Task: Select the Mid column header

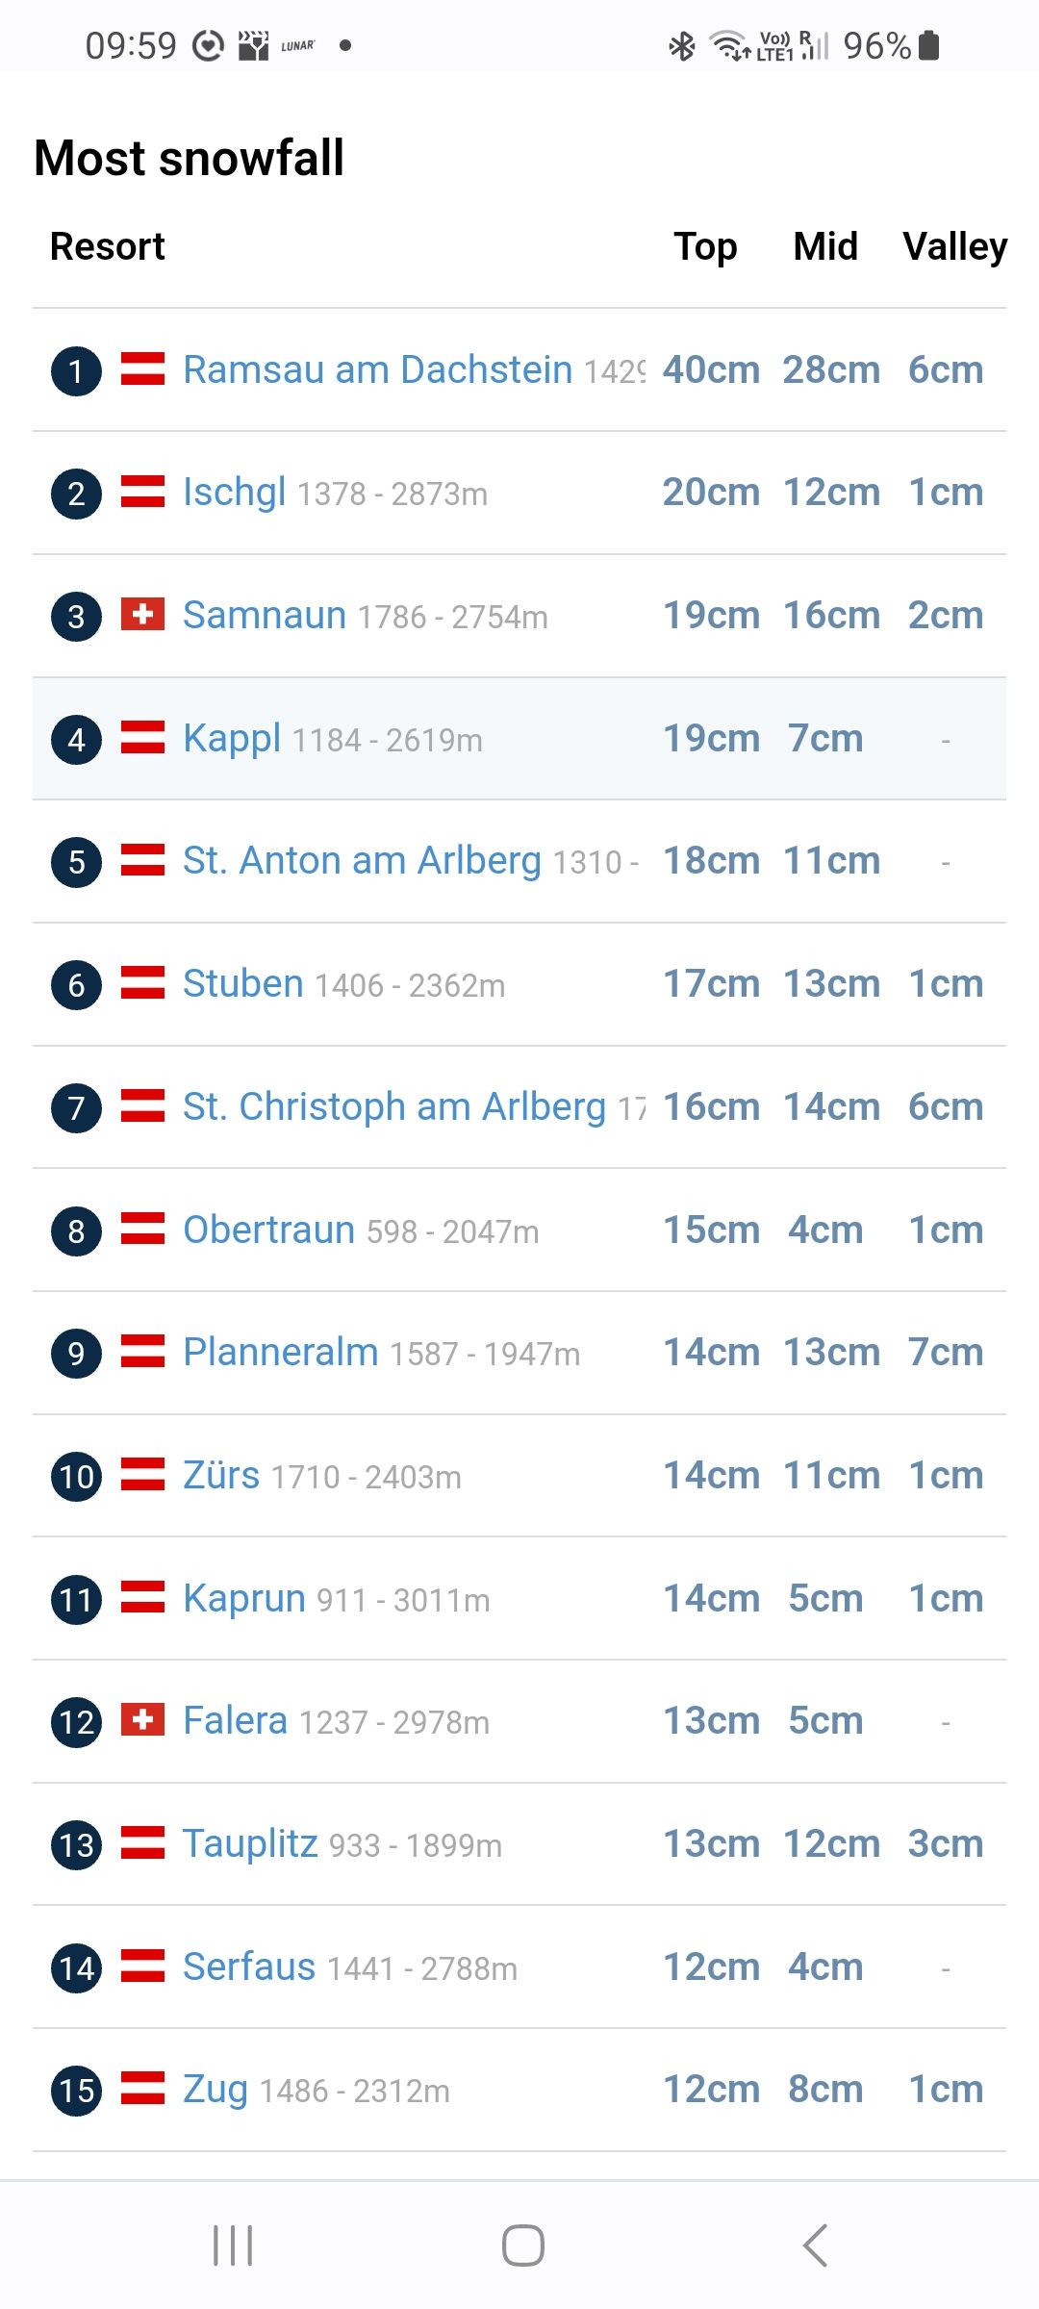Action: [825, 246]
